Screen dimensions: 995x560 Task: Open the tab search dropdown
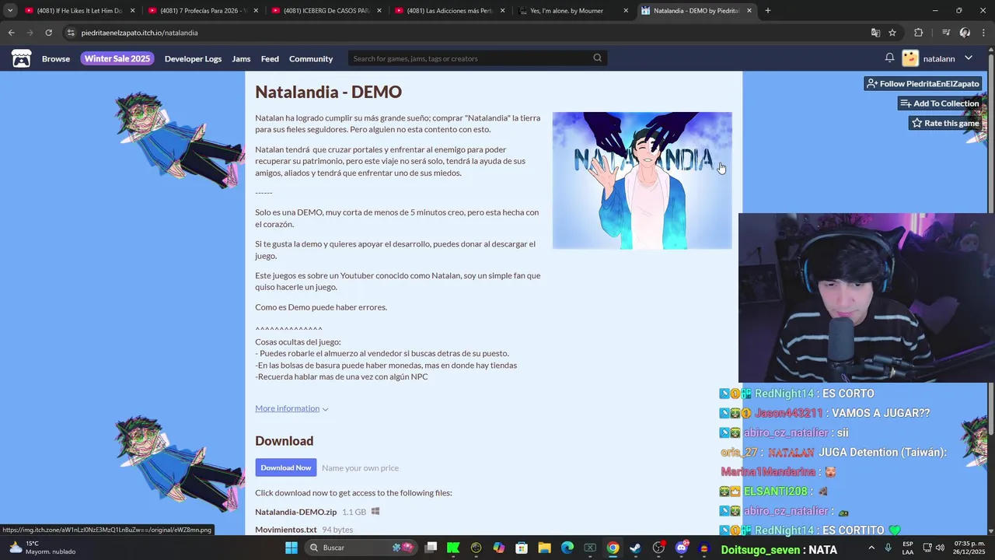point(10,11)
